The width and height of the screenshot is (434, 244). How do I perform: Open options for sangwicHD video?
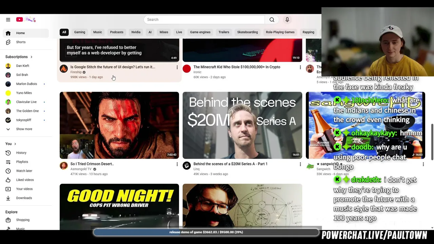423,164
